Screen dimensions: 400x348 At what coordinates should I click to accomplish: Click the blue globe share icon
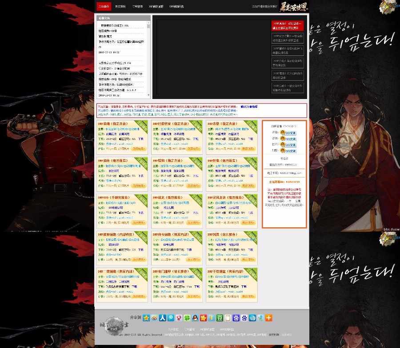pos(252,318)
